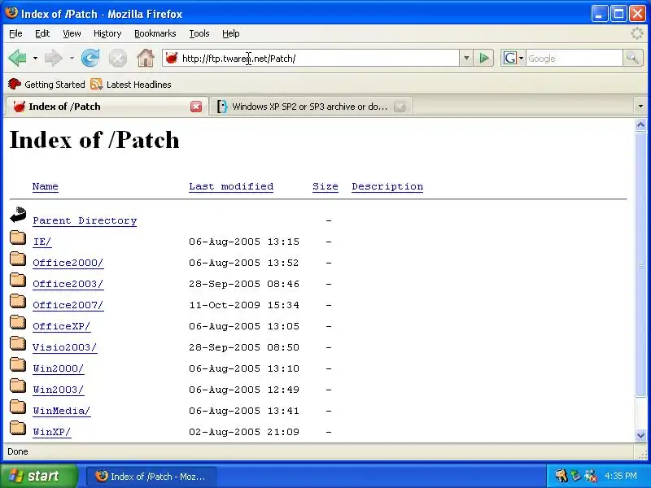651x488 pixels.
Task: Click the Latest Headlines RSS feed icon
Action: (x=96, y=85)
